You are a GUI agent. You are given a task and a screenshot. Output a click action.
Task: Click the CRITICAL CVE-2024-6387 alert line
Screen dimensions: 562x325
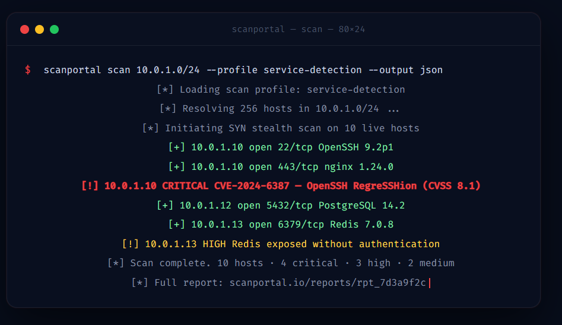pyautogui.click(x=281, y=186)
